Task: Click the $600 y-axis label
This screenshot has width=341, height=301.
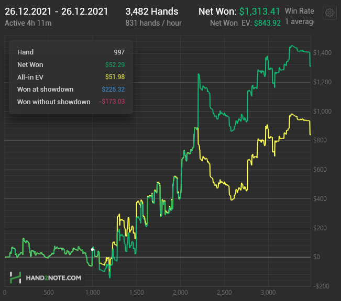Action: 320,170
